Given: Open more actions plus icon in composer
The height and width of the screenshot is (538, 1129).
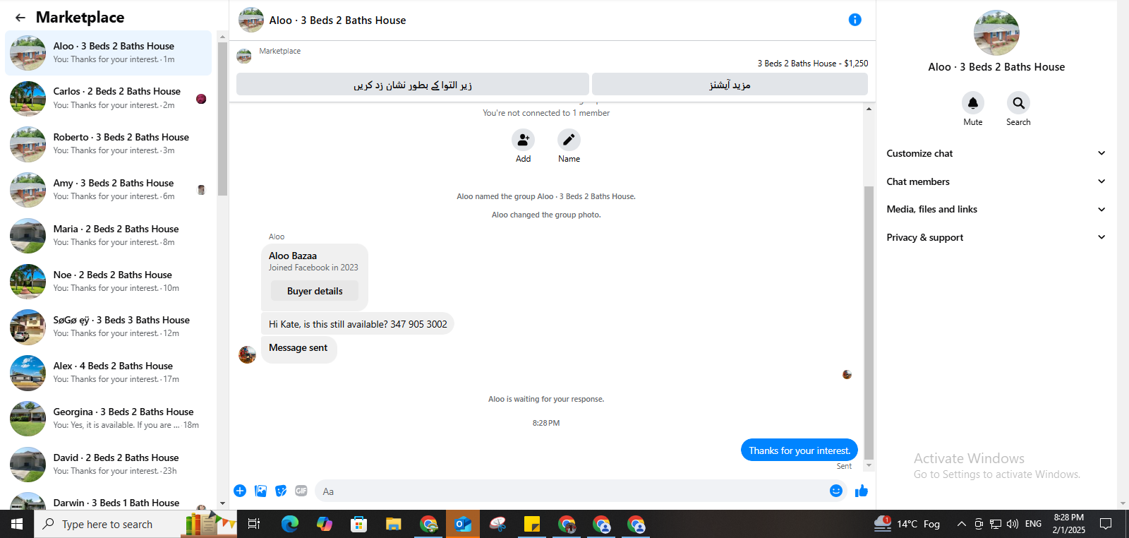Looking at the screenshot, I should point(240,491).
